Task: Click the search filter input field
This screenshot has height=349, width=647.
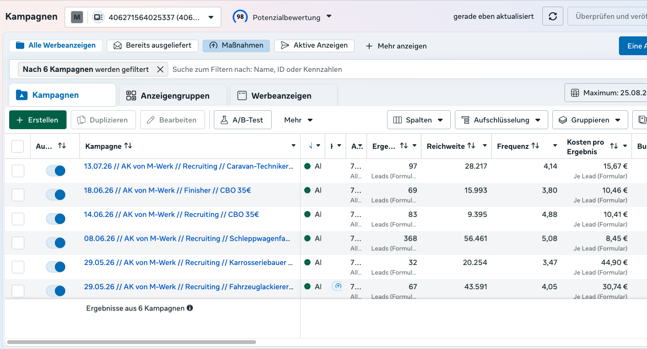Action: (x=408, y=69)
